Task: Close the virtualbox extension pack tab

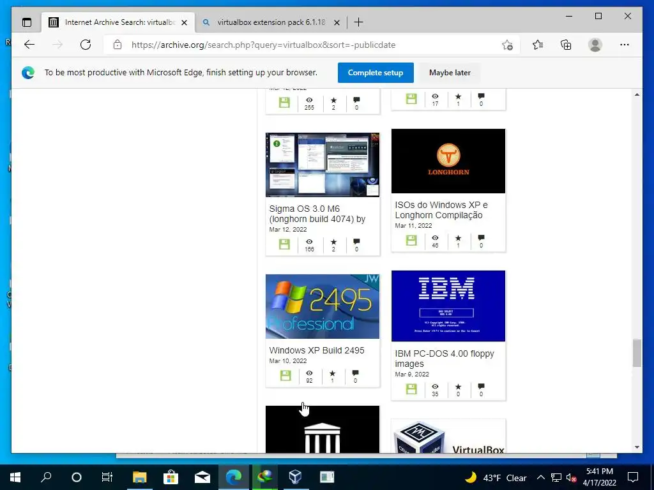Action: [337, 22]
